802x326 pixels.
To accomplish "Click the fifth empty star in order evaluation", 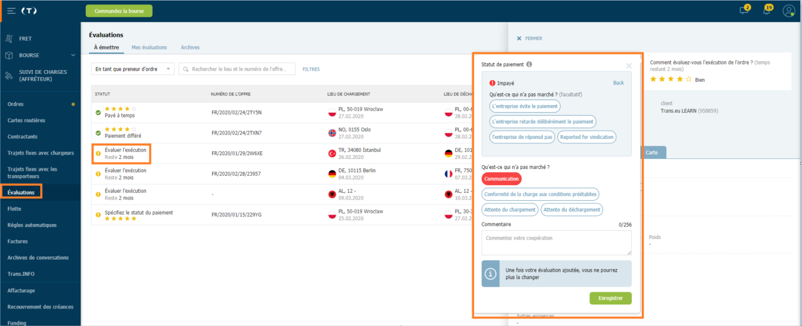I will coord(689,79).
